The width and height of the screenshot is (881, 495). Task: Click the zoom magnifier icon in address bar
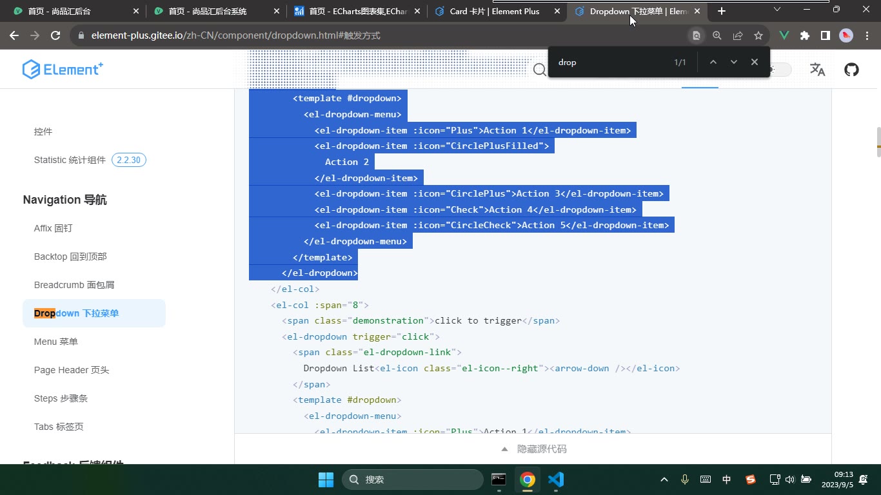coord(717,35)
